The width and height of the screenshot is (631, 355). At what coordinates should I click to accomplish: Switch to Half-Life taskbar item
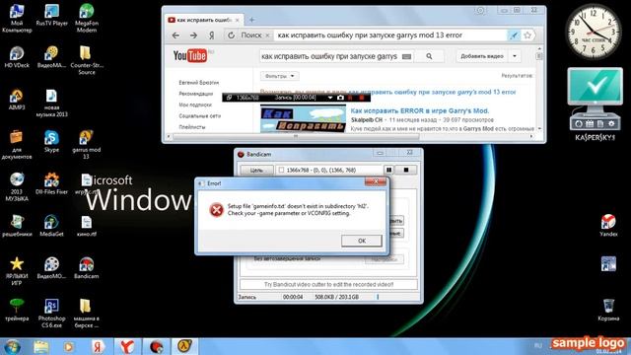point(184,346)
